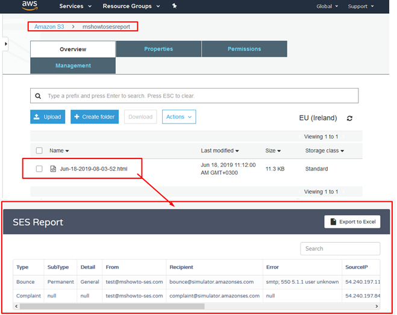Viewport: 397px width, 315px height.
Task: Open the Support dropdown
Action: [361, 7]
